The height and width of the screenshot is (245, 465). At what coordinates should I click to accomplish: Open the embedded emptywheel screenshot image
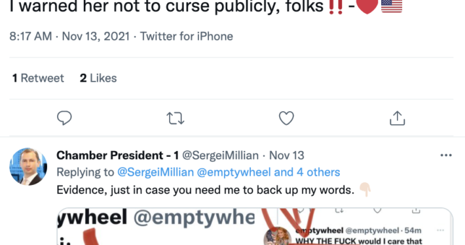255,227
